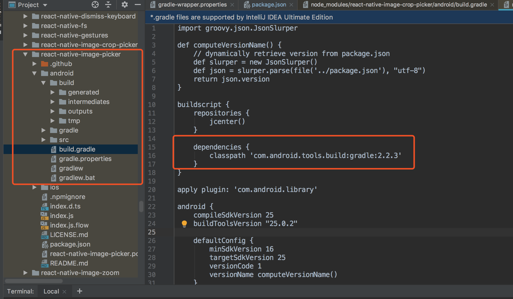Click the minSdkVersion 16 line
The image size is (513, 299).
[x=241, y=249]
